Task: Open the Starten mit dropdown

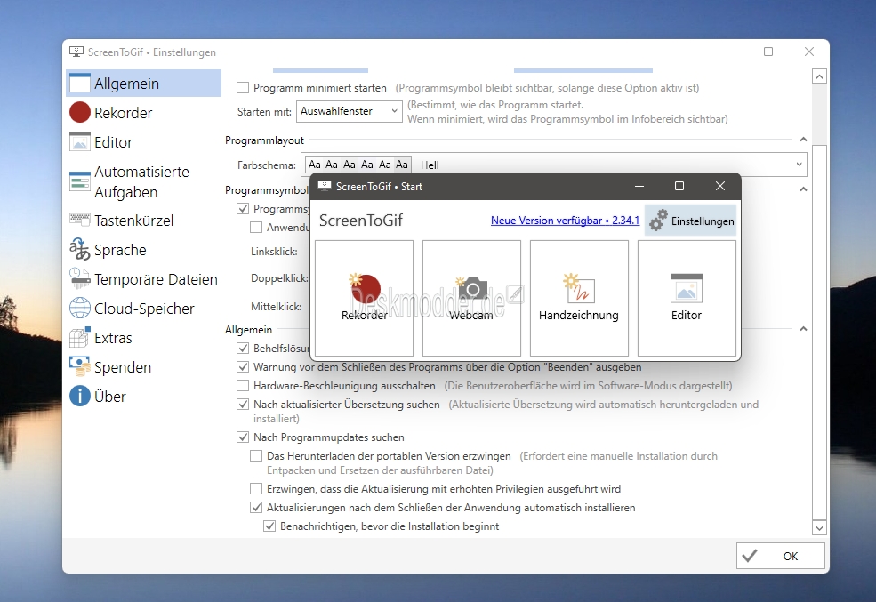Action: [350, 111]
